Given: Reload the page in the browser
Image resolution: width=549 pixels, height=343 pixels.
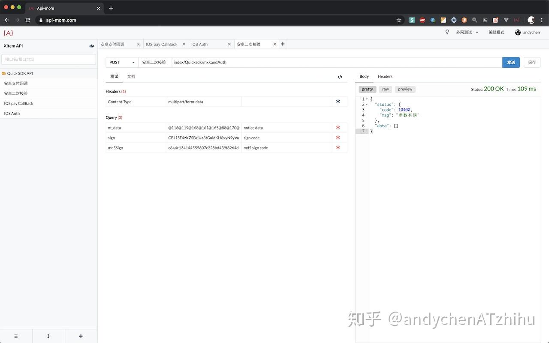Looking at the screenshot, I should coord(28,20).
